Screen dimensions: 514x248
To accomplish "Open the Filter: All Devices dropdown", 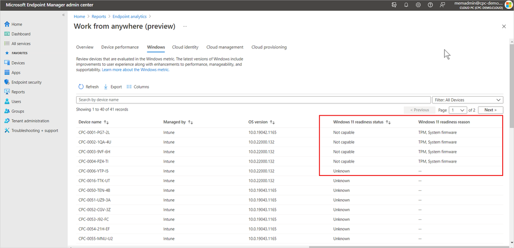I will [x=468, y=100].
